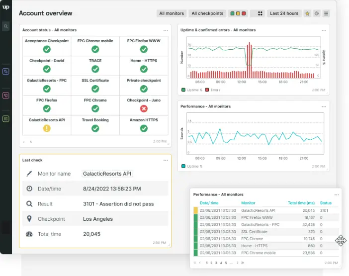Click the green check for Acceptance Checkpoint

tap(47, 49)
